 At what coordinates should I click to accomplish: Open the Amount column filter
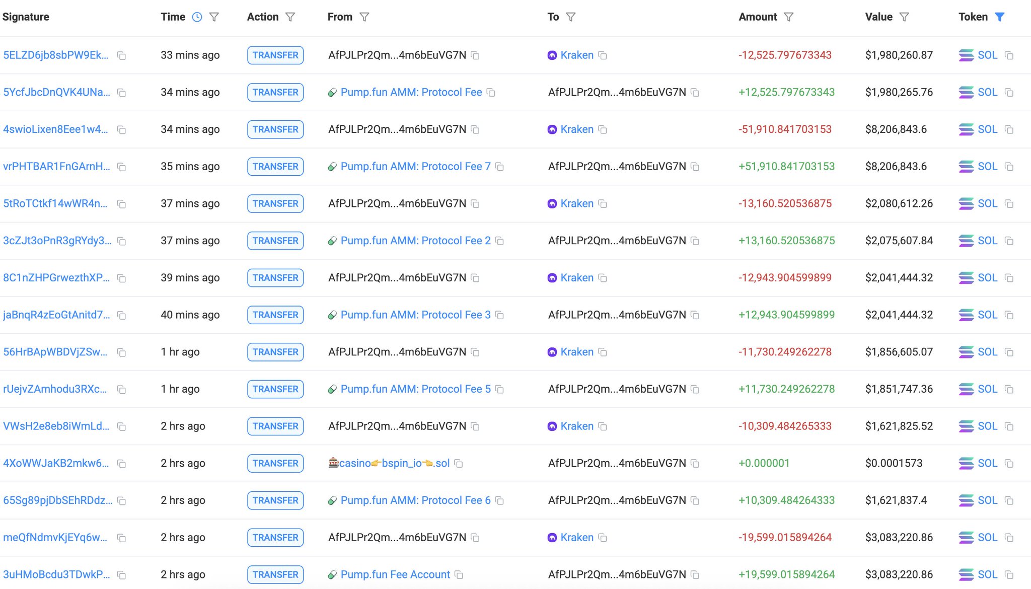[x=789, y=17]
